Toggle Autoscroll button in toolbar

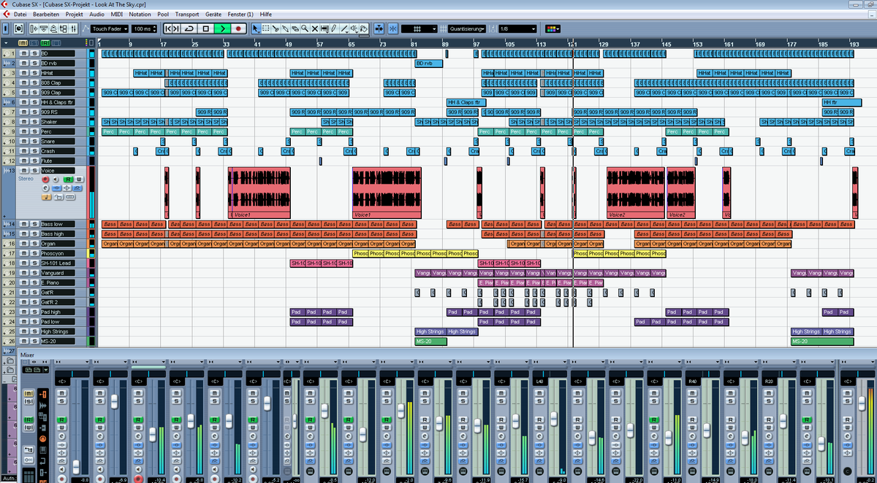point(379,28)
